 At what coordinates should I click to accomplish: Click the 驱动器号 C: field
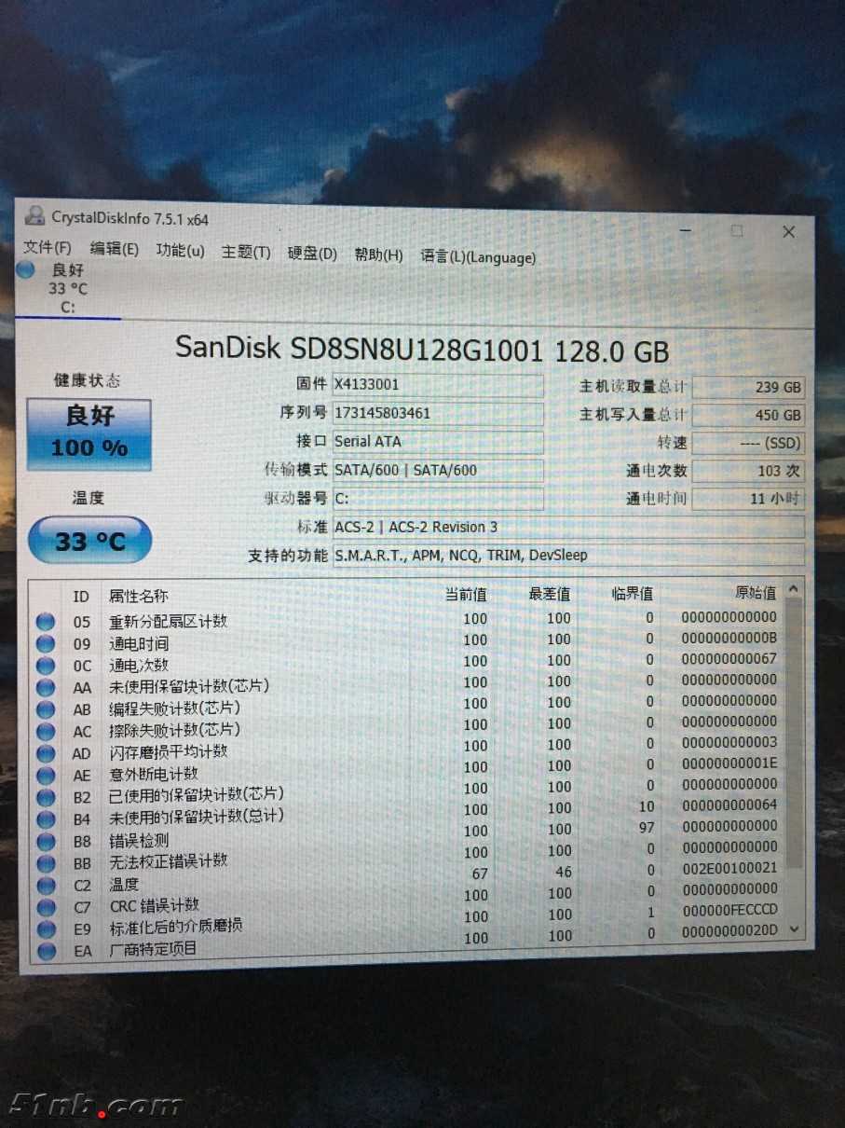438,499
